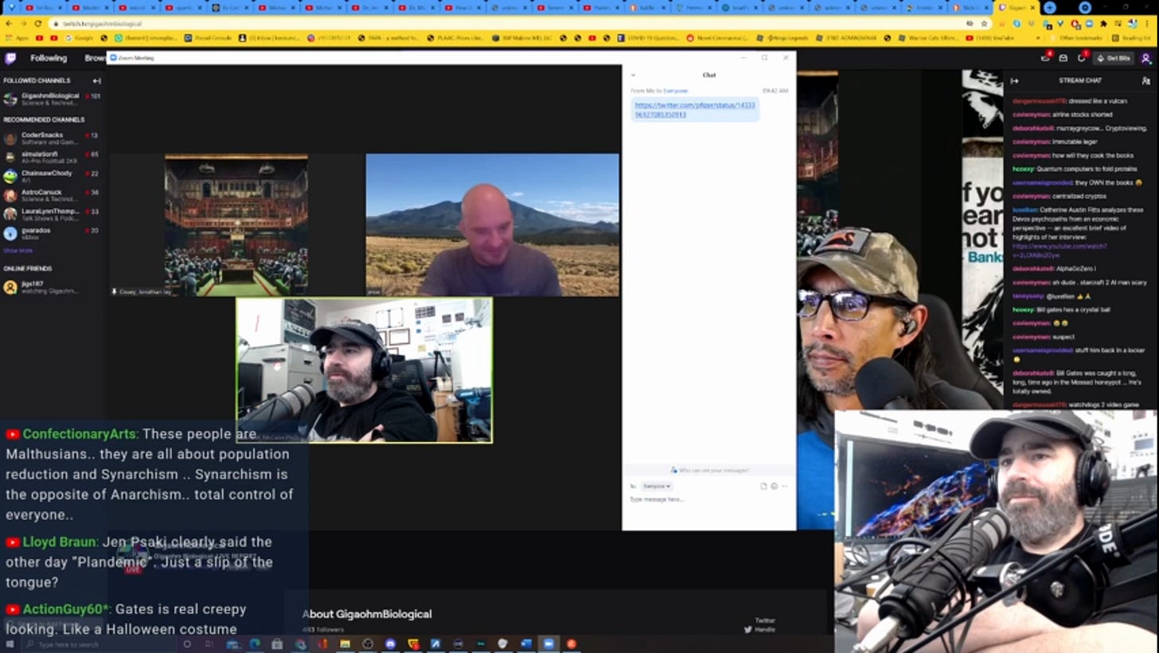The width and height of the screenshot is (1159, 653).
Task: Open Twitch notifications bell
Action: click(x=1081, y=58)
